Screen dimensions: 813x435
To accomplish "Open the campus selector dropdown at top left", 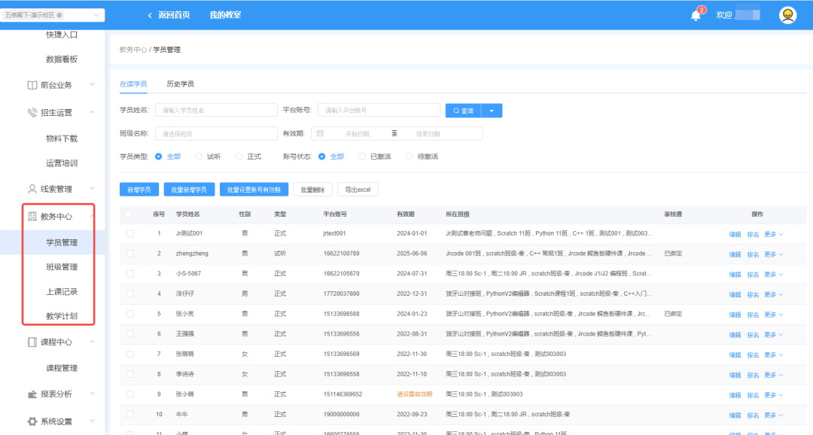I will pos(53,15).
